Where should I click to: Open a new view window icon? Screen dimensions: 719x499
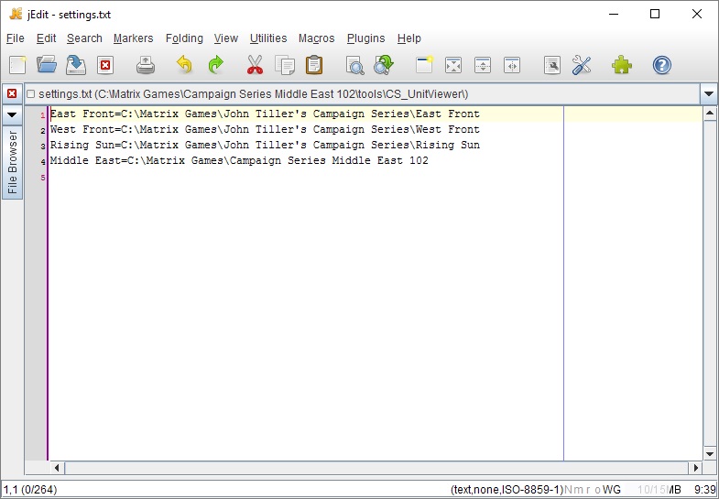(424, 65)
